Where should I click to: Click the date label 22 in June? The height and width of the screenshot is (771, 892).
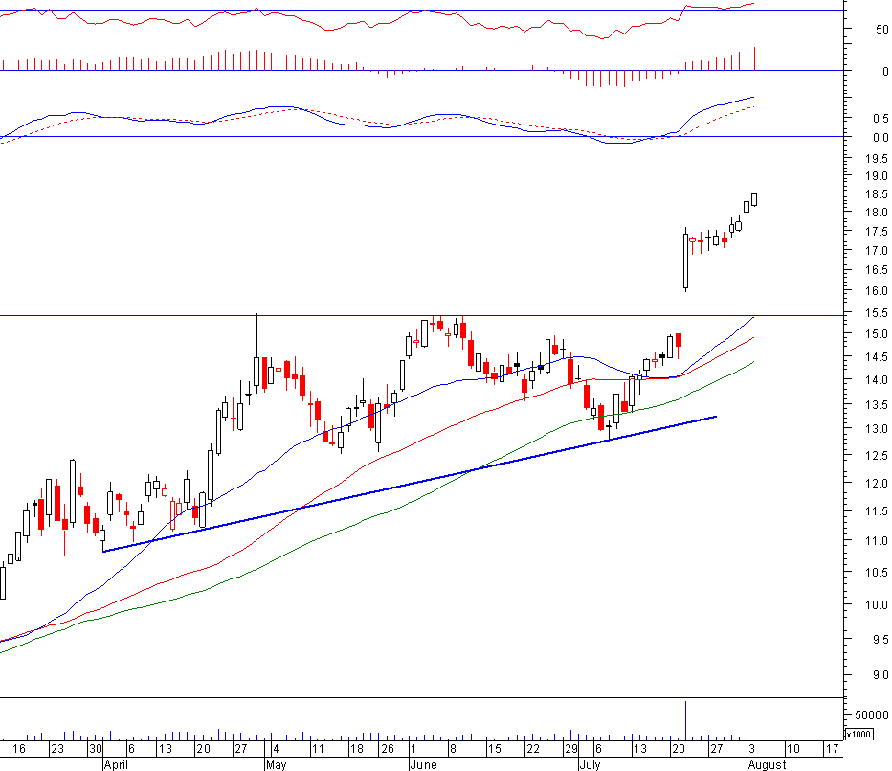533,749
